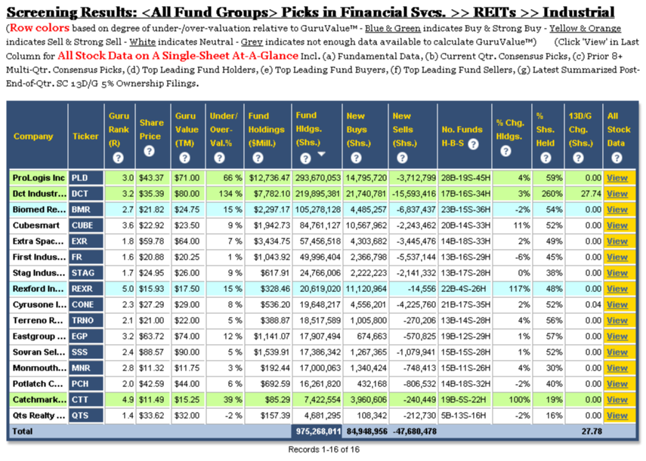Click help icon under % Chg. Hldgs.

505,151
